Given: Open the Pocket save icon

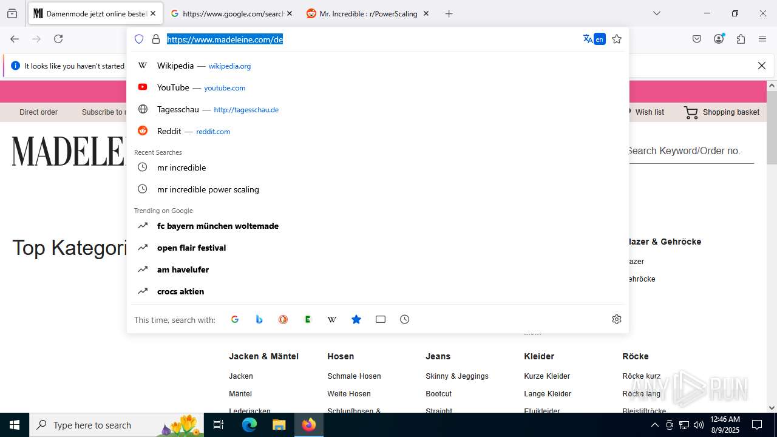Looking at the screenshot, I should 697,39.
